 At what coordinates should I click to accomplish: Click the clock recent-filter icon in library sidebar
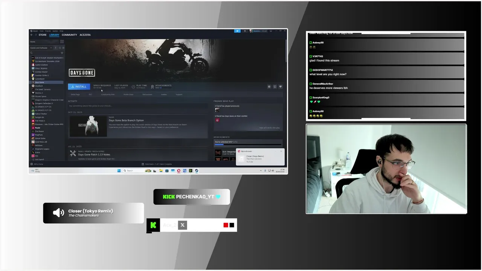tap(59, 48)
